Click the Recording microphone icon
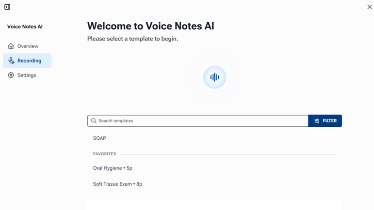Viewport: 374px width, 210px height. [x=11, y=60]
